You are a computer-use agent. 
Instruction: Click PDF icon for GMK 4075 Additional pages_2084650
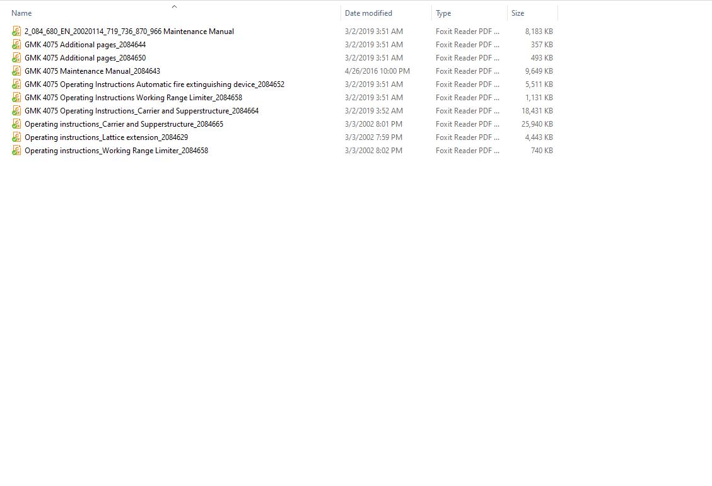tap(16, 57)
